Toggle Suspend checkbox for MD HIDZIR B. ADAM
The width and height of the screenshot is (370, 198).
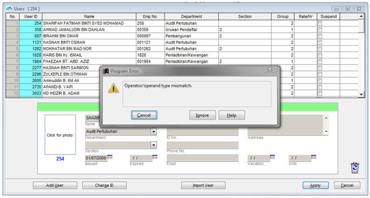click(x=320, y=93)
